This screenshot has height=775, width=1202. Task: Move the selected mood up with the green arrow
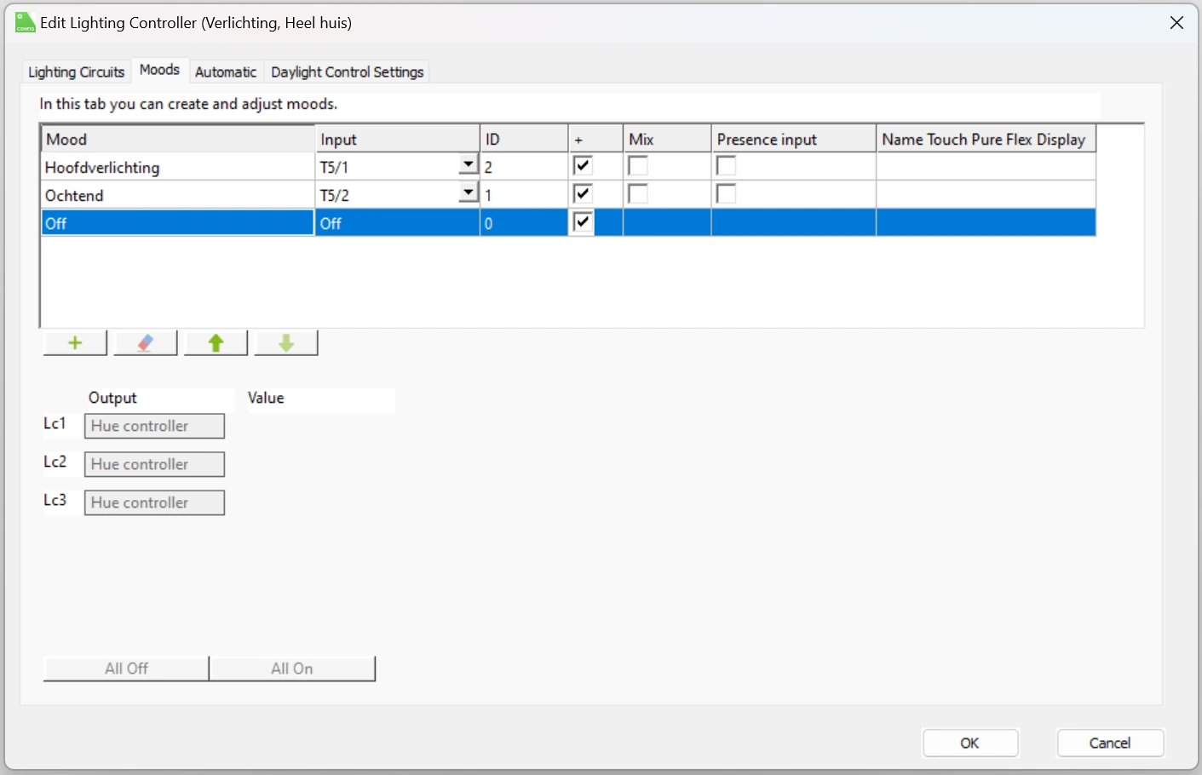click(x=216, y=342)
